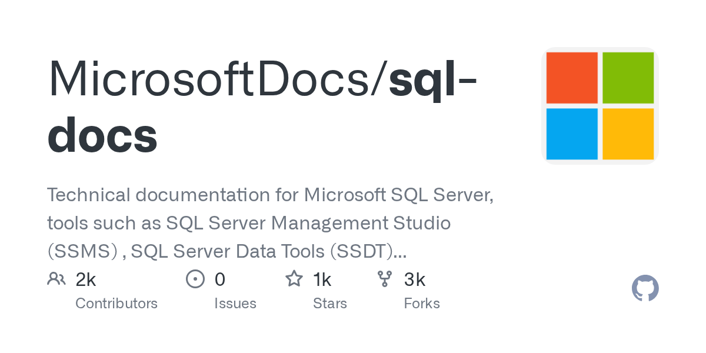
Task: Click the 3k Forks count
Action: 415,279
